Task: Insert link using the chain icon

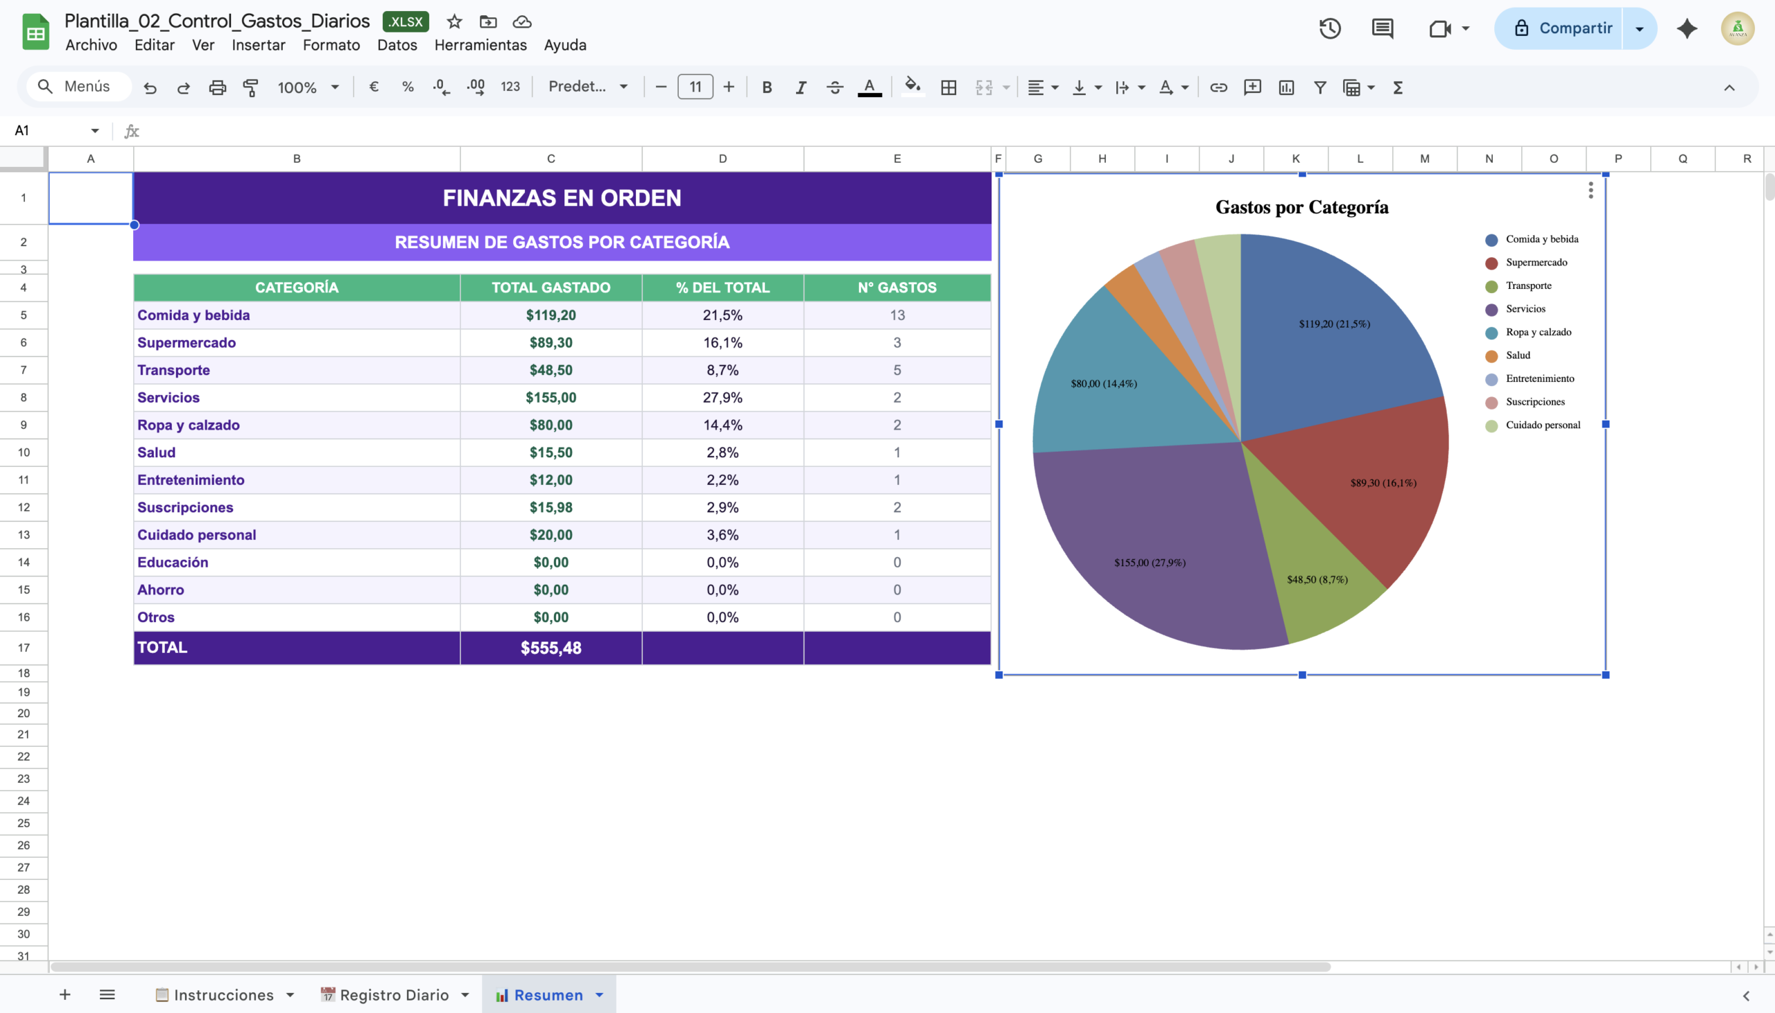Action: (x=1218, y=88)
